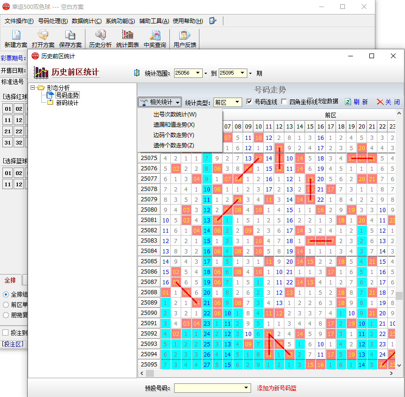Screen dimensions: 405x397
Task: Select 遗漏和值走势(X) menu entry
Action: point(174,125)
